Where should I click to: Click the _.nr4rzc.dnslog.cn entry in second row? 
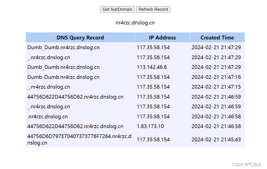coord(48,57)
